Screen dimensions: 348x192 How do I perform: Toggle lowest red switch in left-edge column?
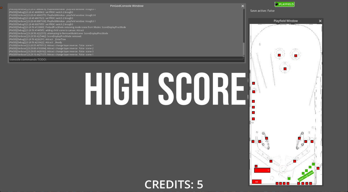coord(253,119)
